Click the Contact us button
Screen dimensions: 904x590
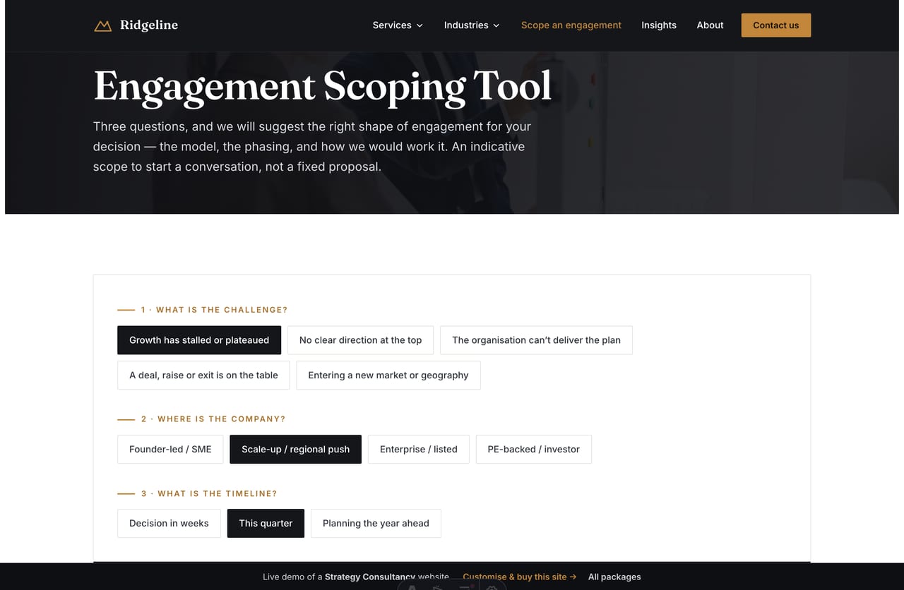tap(776, 25)
